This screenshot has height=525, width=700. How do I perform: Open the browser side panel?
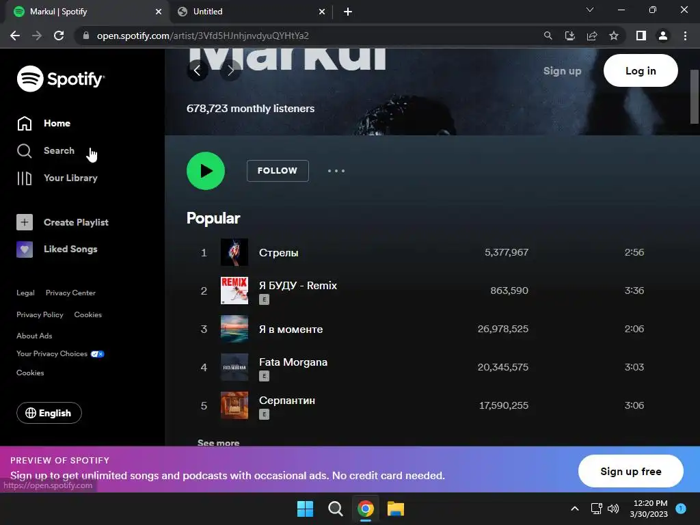(x=641, y=36)
